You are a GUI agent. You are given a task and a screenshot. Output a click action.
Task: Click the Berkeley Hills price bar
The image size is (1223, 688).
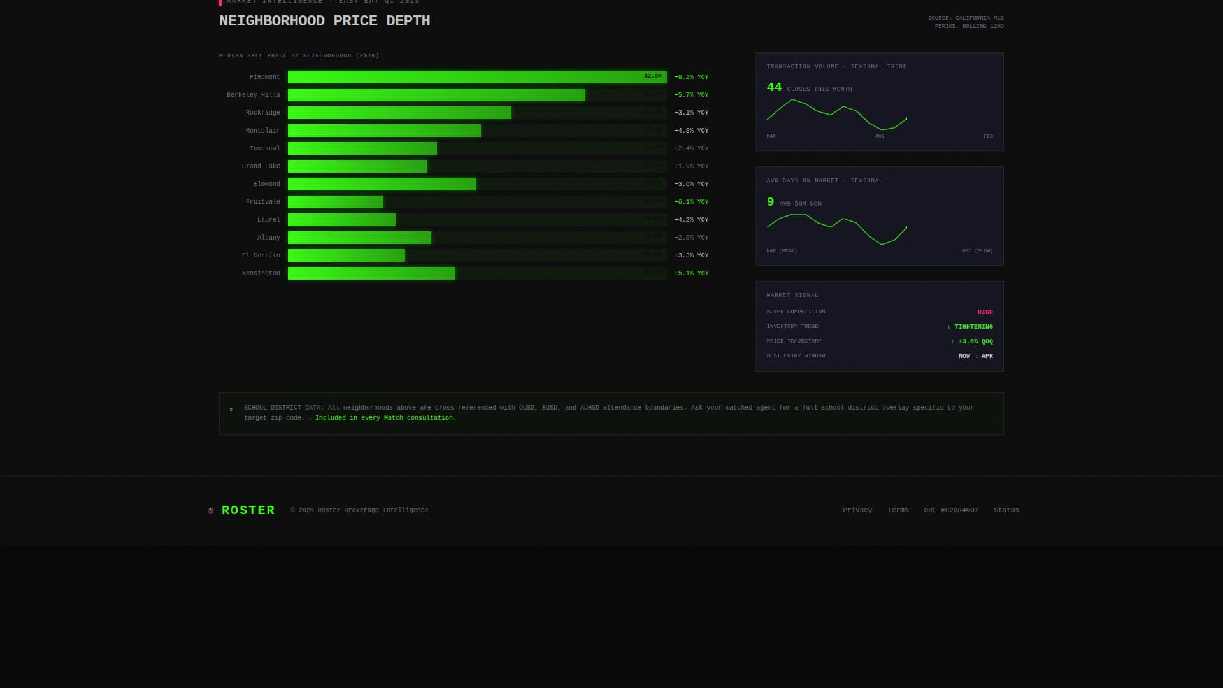(x=436, y=95)
